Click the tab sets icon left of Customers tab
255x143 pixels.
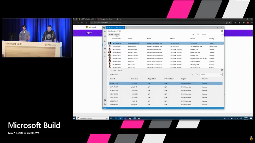click(104, 28)
